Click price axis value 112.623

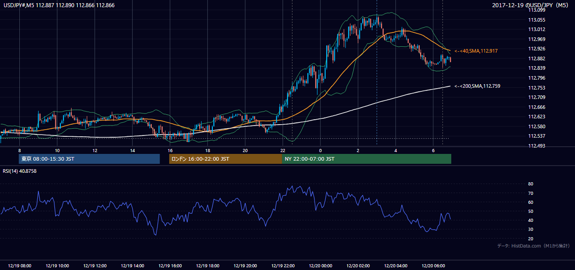pos(536,117)
